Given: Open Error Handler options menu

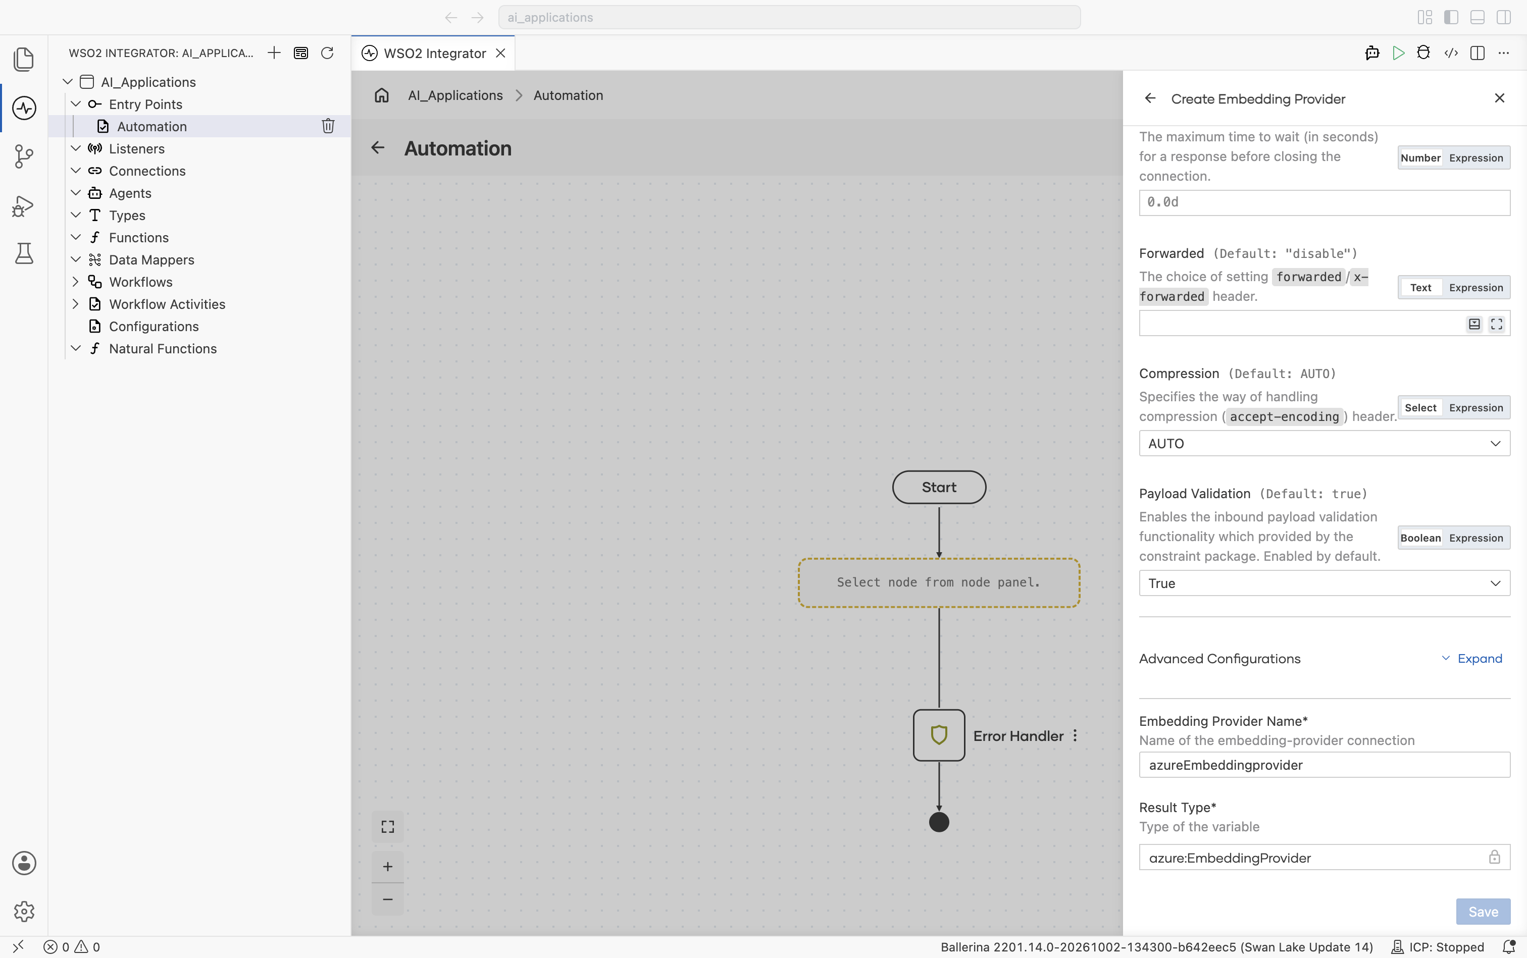Looking at the screenshot, I should tap(1075, 735).
